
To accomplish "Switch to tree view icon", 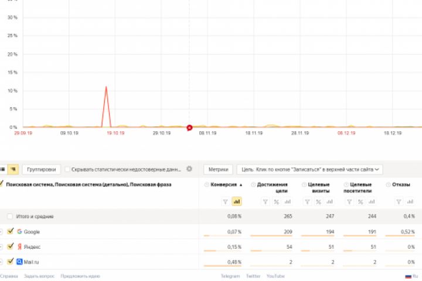I will [x=13, y=169].
